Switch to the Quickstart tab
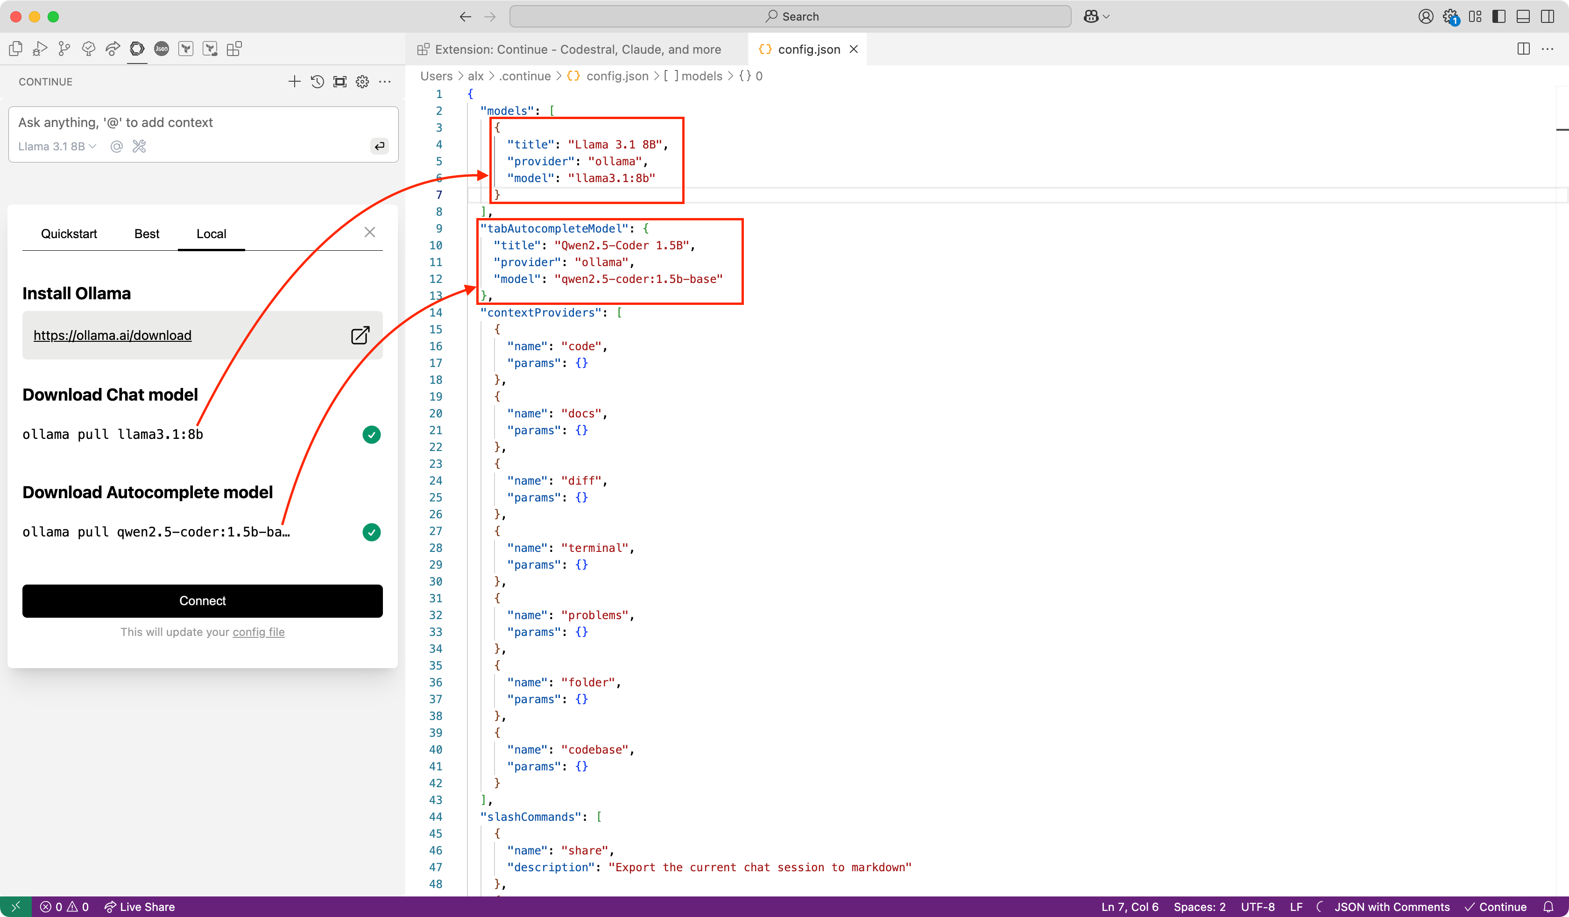Screen dimensions: 1569x917 [x=69, y=234]
